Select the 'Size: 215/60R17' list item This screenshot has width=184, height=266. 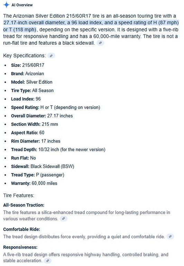click(28, 65)
